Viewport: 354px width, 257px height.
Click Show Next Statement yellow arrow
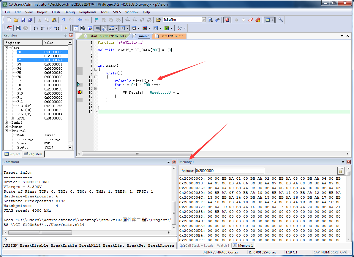[66, 28]
